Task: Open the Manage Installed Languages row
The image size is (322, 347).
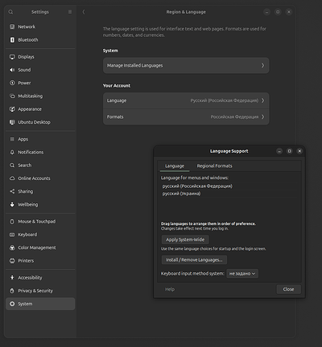Action: pyautogui.click(x=186, y=65)
